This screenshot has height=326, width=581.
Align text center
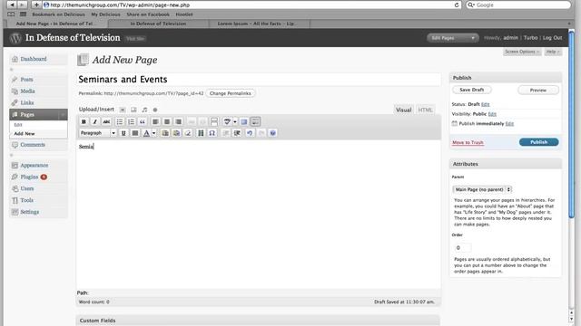point(167,121)
